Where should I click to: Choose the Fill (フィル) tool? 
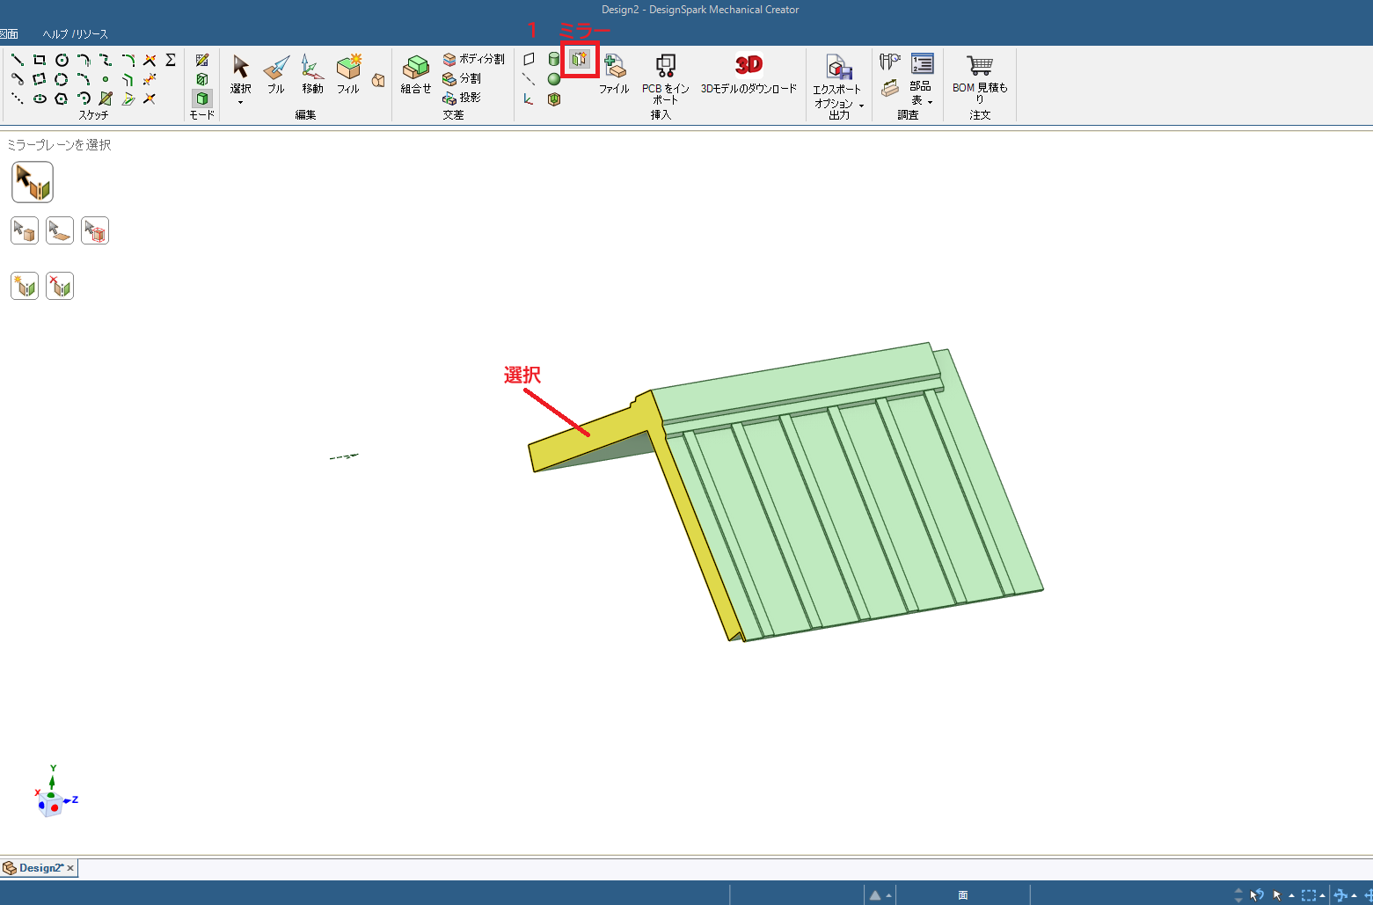[x=348, y=74]
